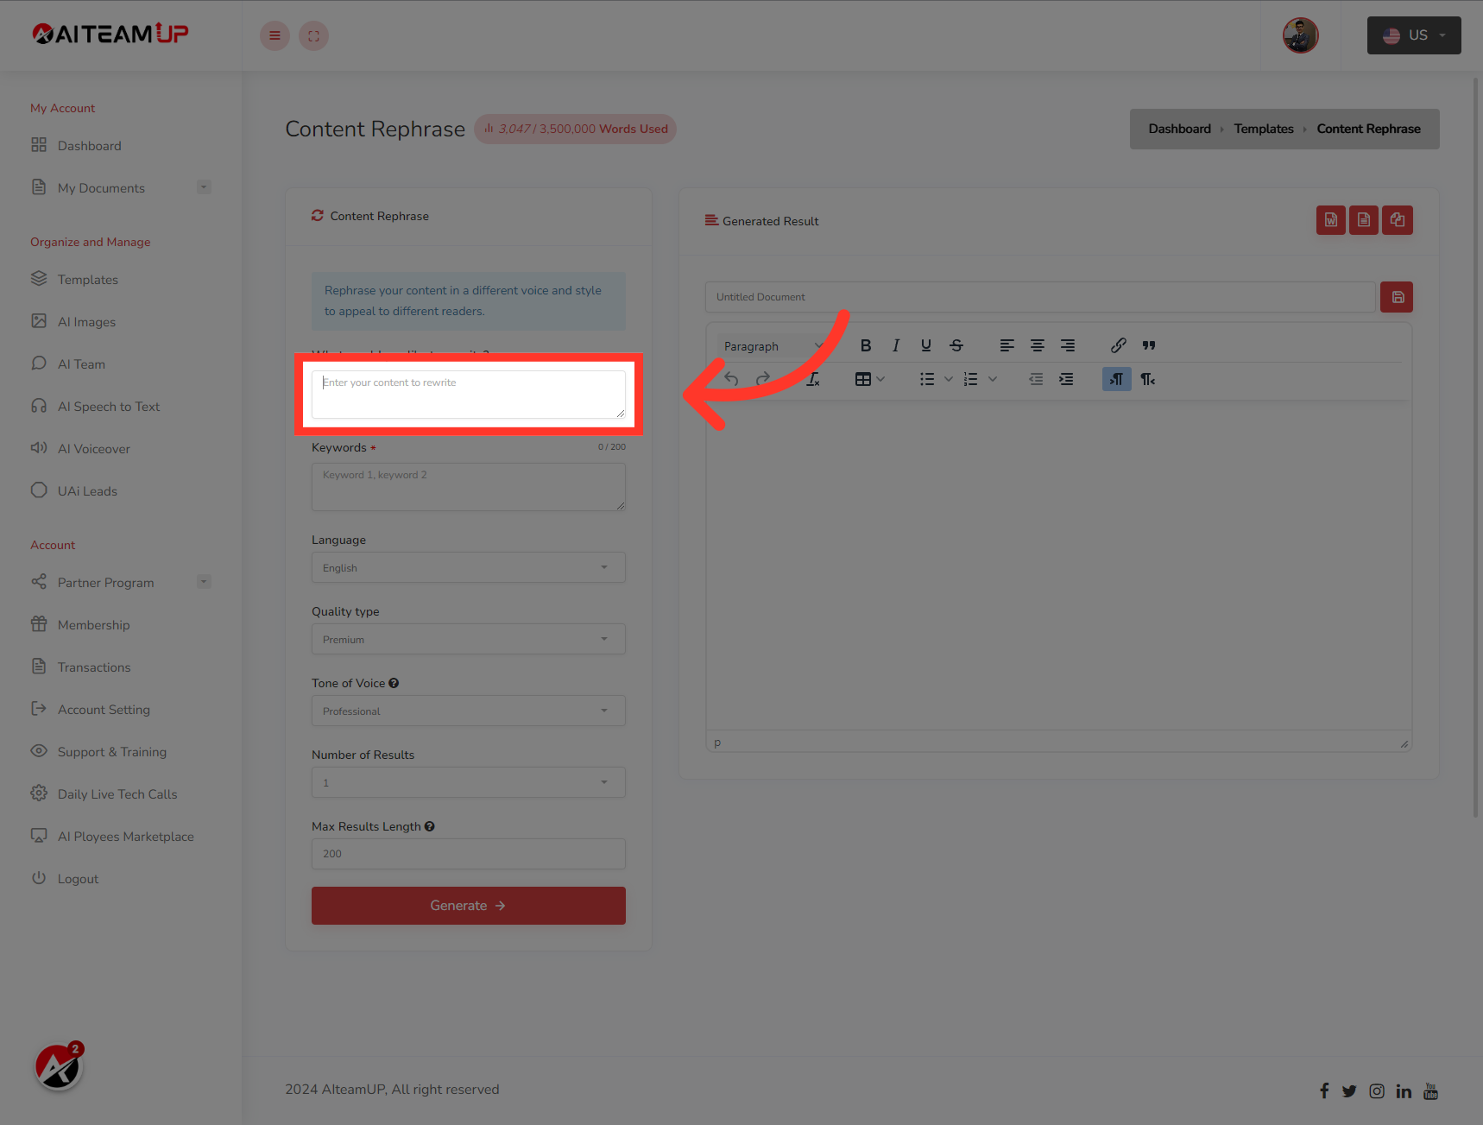This screenshot has height=1125, width=1483.
Task: Open Membership from the sidebar
Action: point(92,624)
